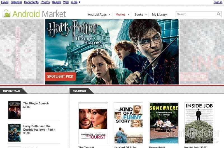Expand the Books dropdown arrow
The height and width of the screenshot is (148, 224).
coord(146,15)
